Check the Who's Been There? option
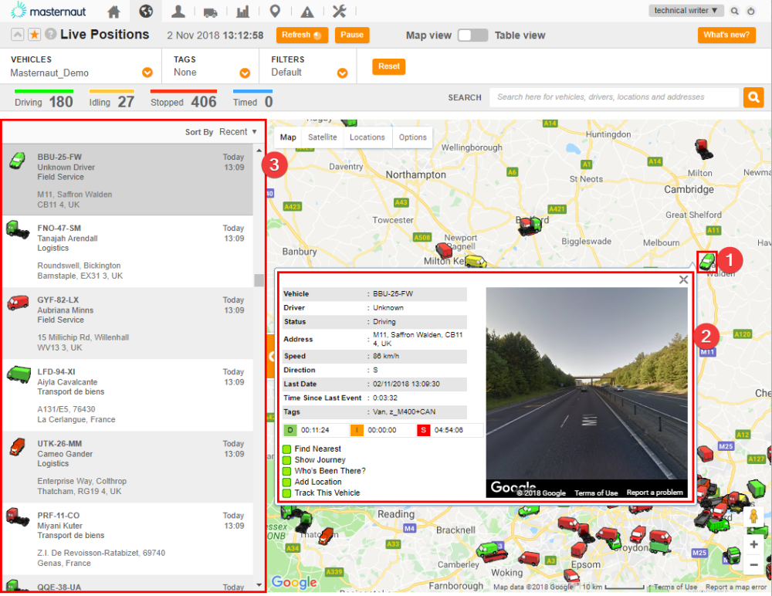Image resolution: width=772 pixels, height=596 pixels. point(287,471)
